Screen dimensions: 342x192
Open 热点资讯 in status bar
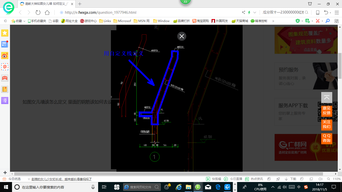coord(254,179)
